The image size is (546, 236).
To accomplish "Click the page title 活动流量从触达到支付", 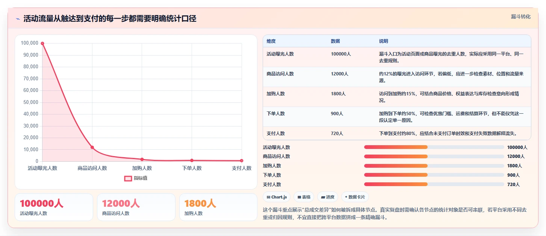I will [110, 19].
